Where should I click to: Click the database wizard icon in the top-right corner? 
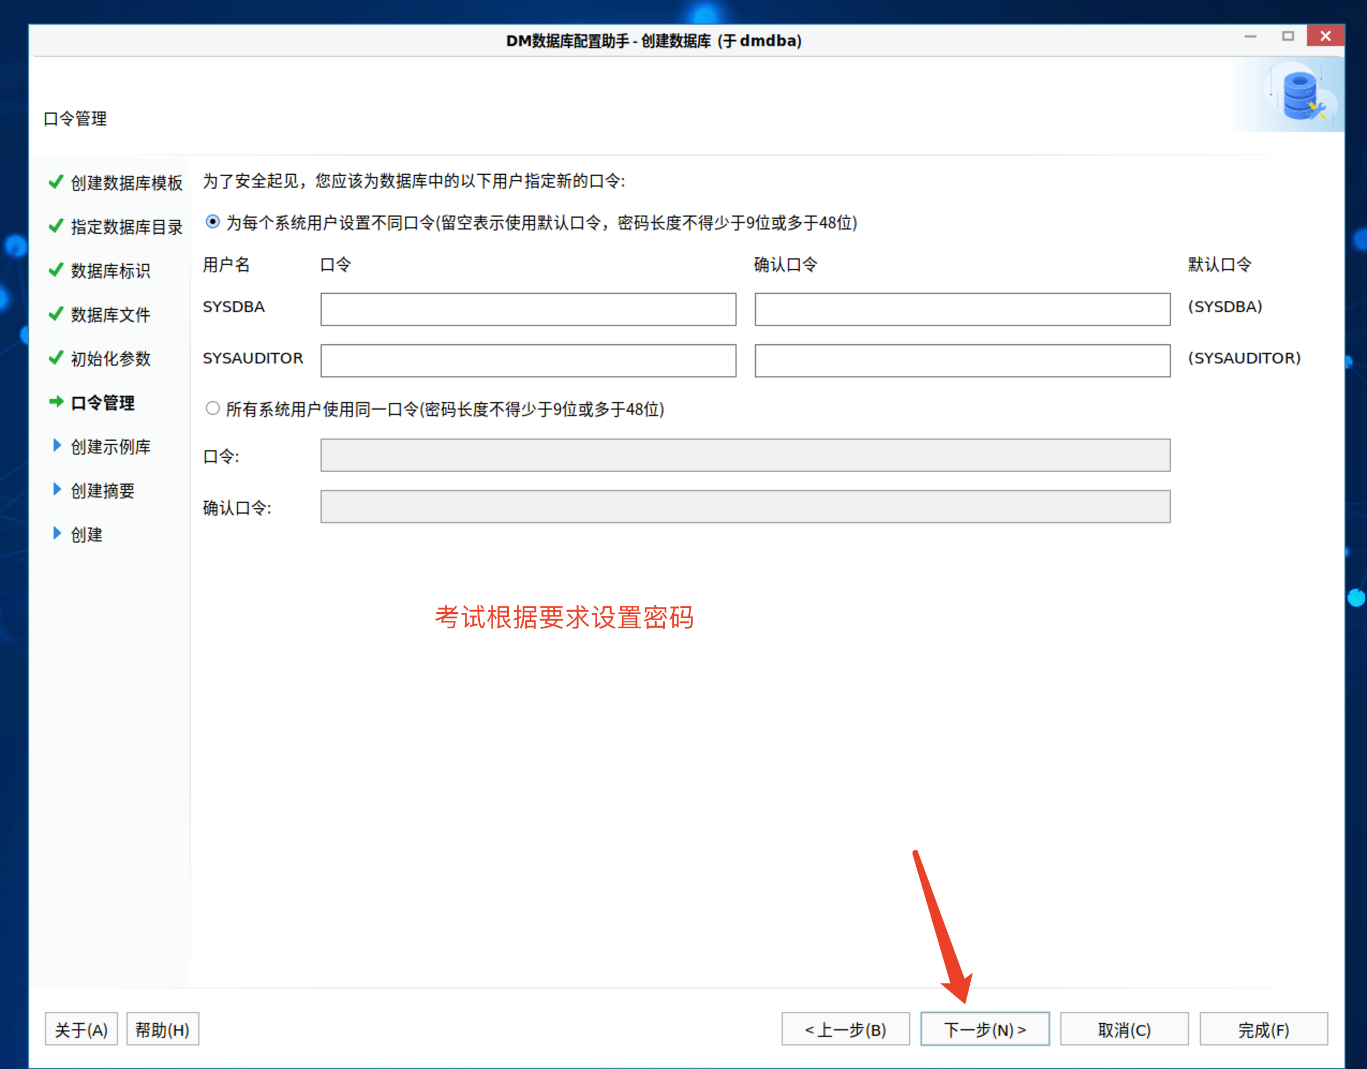(1298, 95)
